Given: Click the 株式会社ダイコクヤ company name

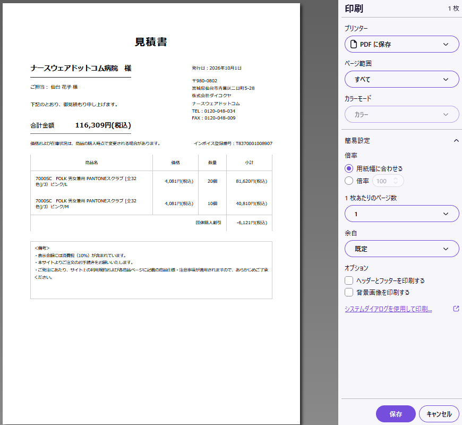Looking at the screenshot, I should pyautogui.click(x=211, y=96).
